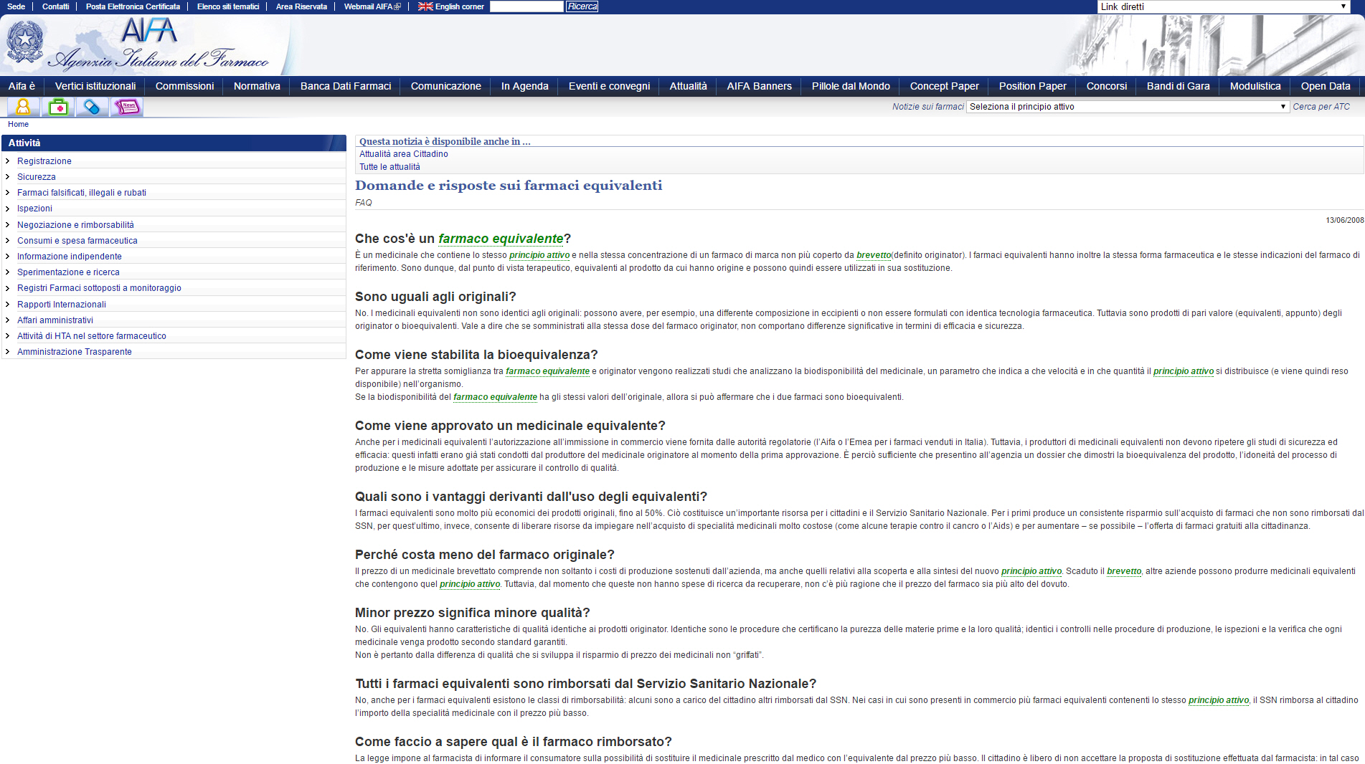Open the green first-aid kit icon tab
The height and width of the screenshot is (764, 1365).
[x=58, y=107]
